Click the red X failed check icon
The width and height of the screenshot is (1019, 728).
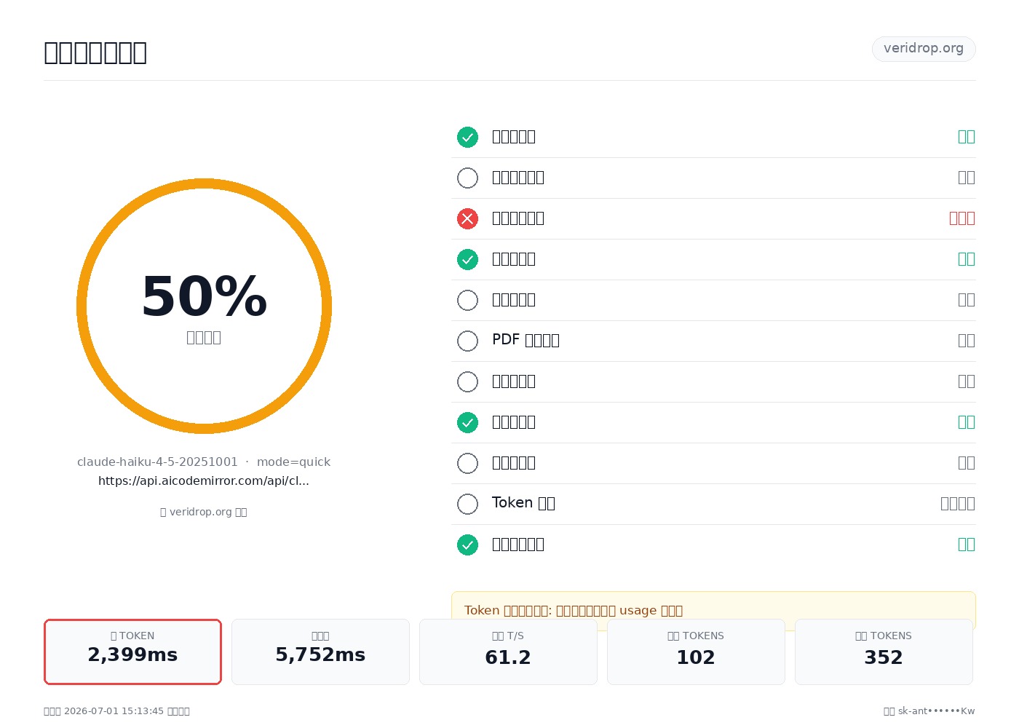[467, 218]
